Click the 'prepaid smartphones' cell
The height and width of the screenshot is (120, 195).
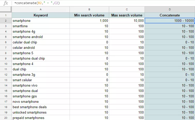(41, 118)
